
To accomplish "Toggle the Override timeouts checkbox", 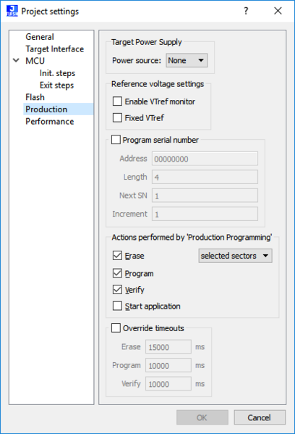I will [116, 328].
